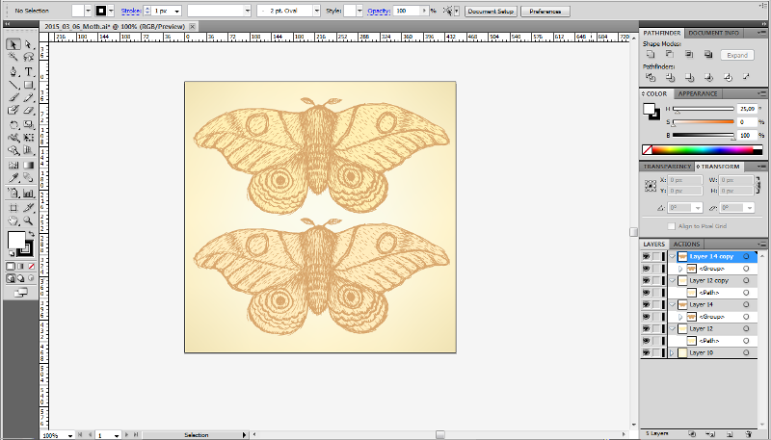Image resolution: width=771 pixels, height=440 pixels.
Task: Select the Line Segment tool
Action: [13, 85]
